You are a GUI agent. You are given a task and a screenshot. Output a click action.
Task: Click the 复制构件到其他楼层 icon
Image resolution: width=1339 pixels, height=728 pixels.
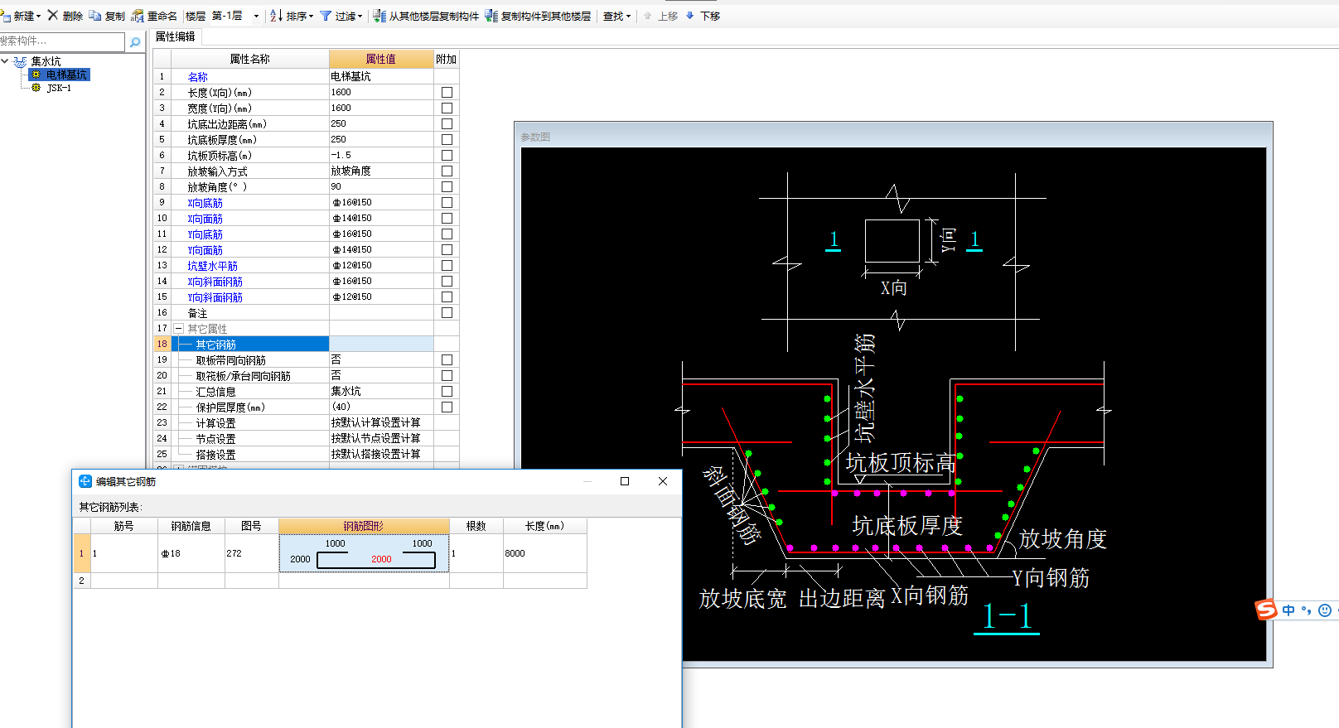(x=491, y=16)
